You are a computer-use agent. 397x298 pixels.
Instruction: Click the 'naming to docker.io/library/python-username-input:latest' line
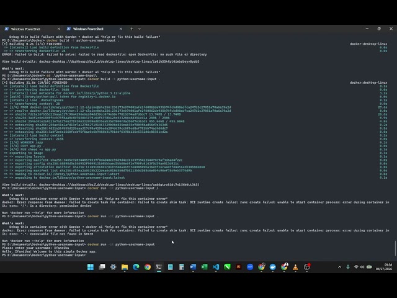point(61,174)
